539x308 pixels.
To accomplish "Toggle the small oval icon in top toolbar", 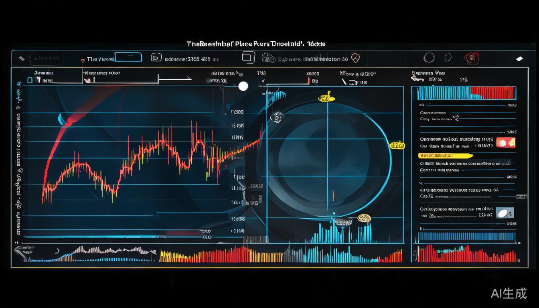I will click(448, 58).
